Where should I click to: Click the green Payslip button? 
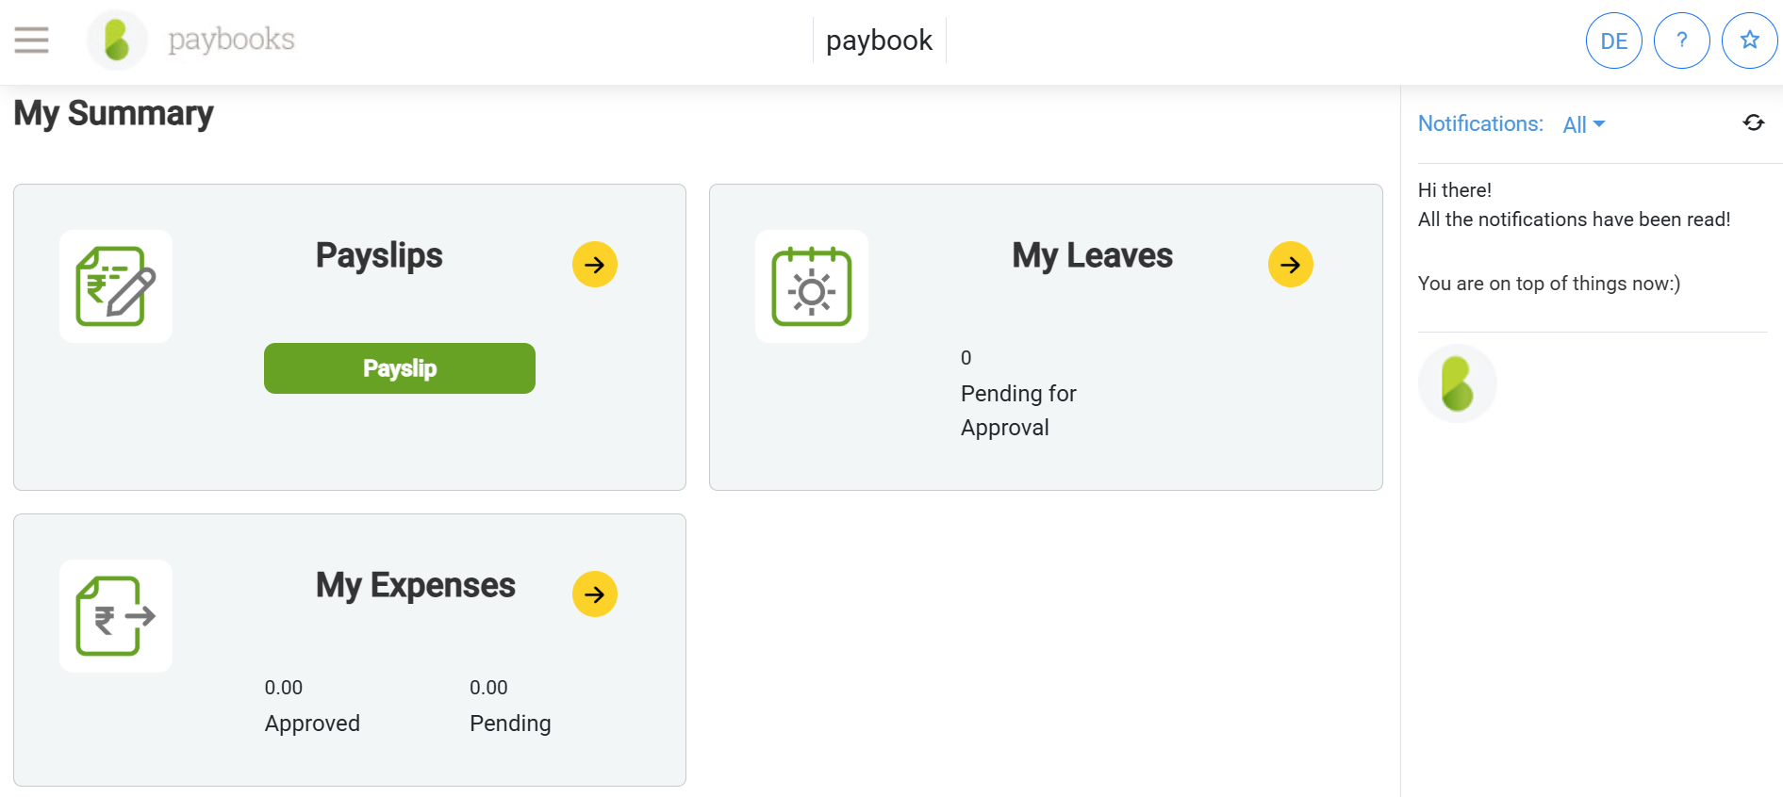point(399,367)
